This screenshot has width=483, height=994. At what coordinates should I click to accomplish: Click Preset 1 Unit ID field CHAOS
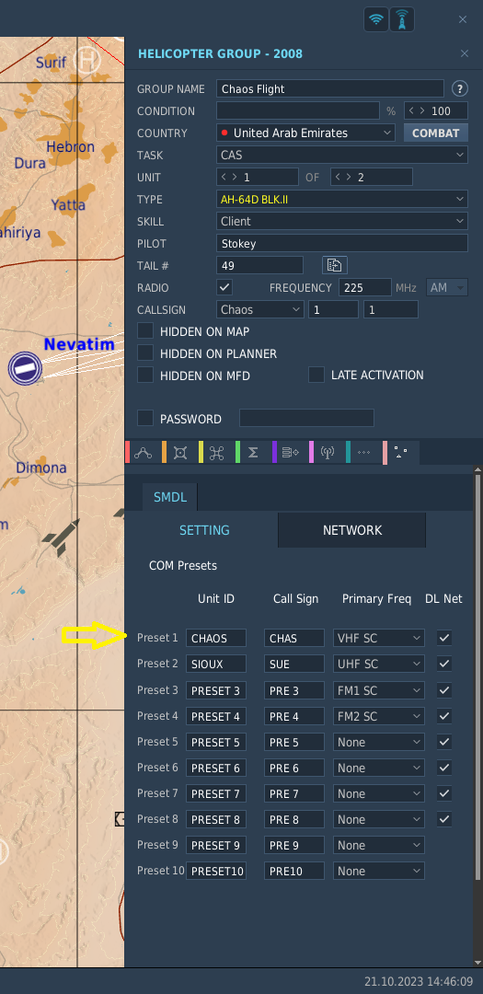216,638
